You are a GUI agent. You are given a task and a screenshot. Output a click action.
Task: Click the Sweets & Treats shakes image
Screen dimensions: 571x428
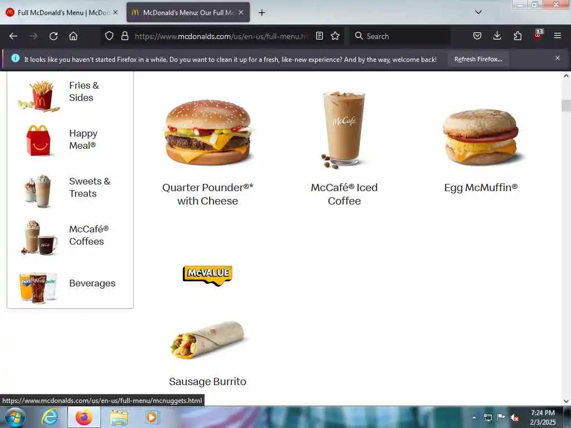[x=37, y=191]
